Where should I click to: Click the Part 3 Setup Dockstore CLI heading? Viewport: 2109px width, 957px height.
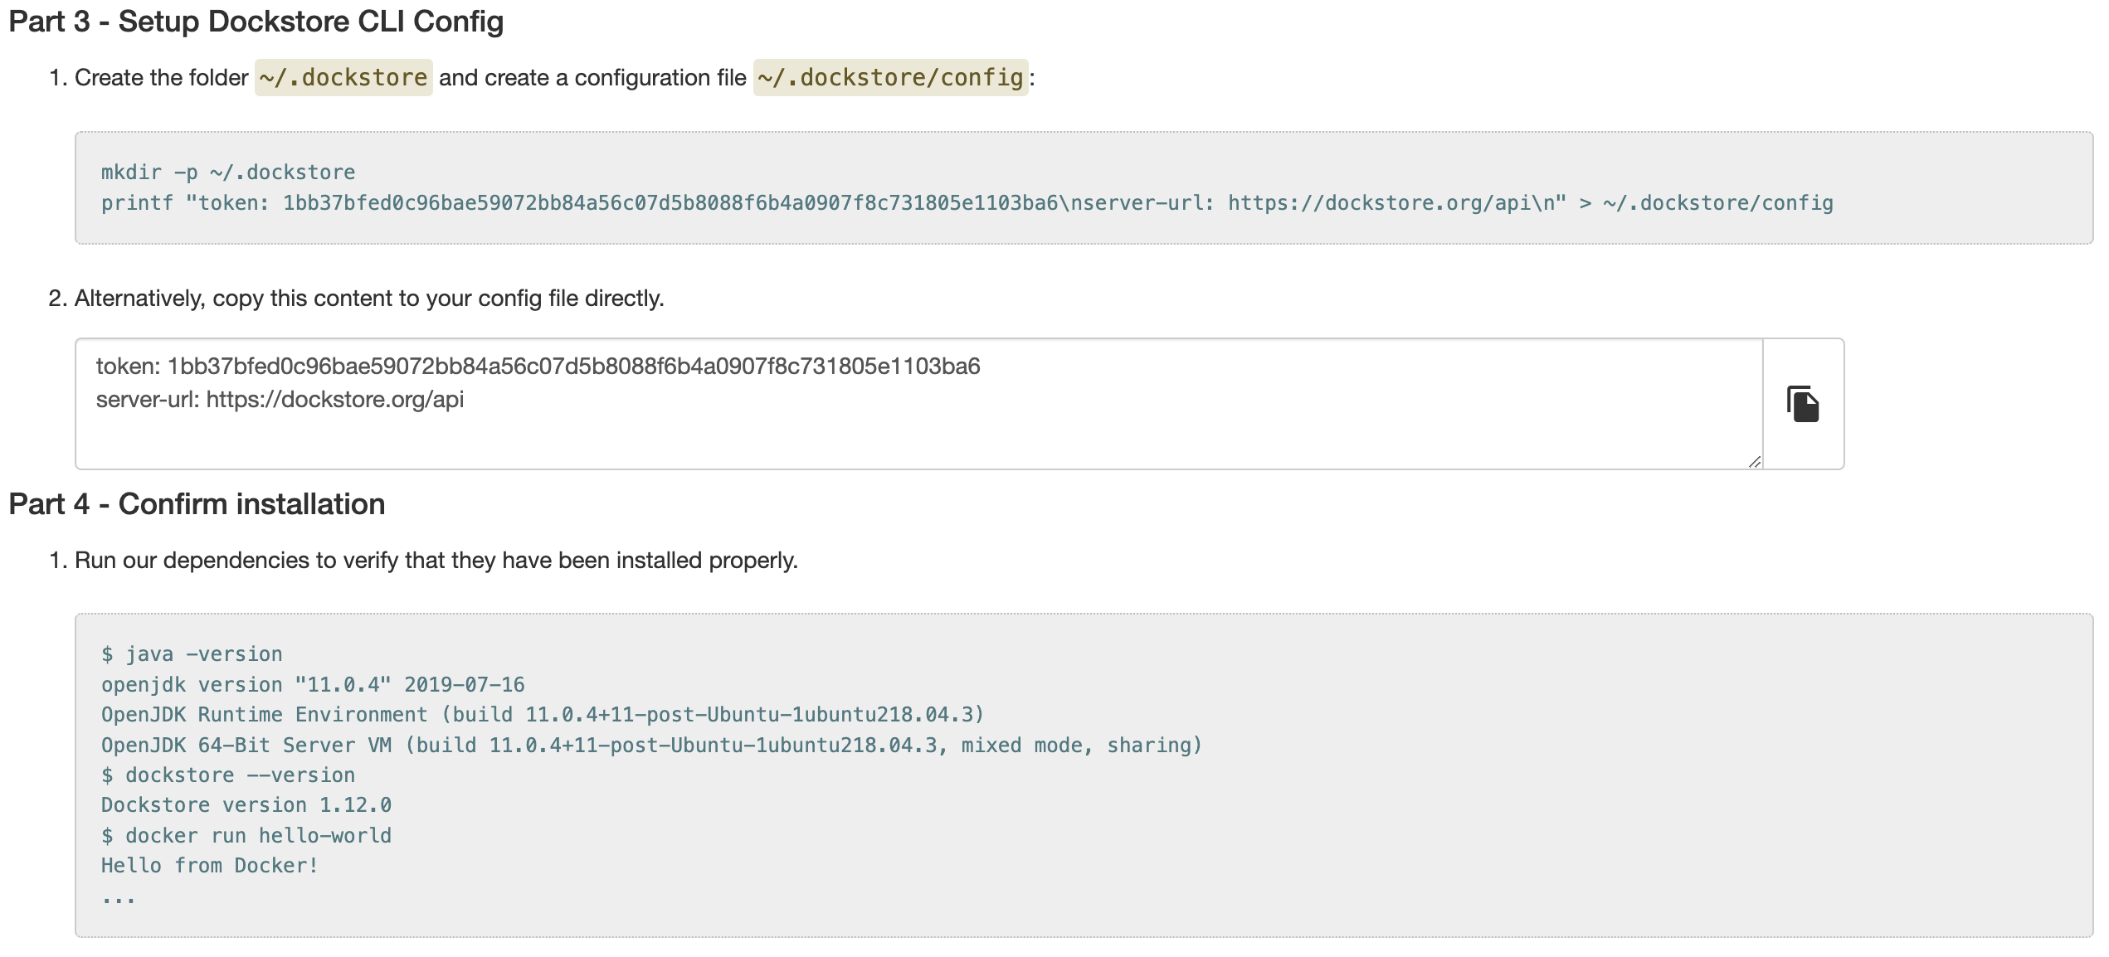point(256,22)
